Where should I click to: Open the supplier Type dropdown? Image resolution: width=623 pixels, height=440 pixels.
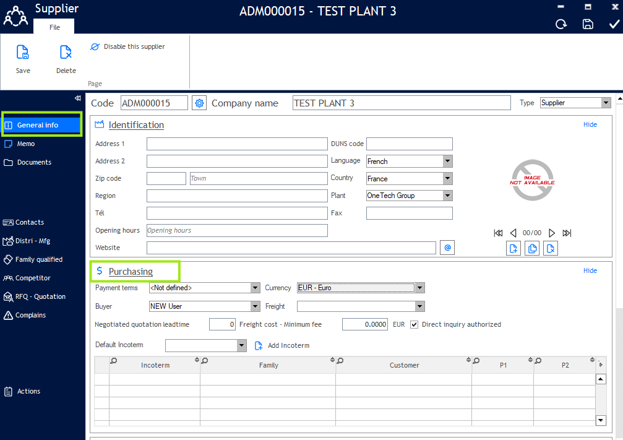pos(606,103)
